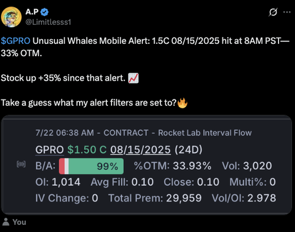295x232 pixels.
Task: Click the blue verified badge
Action: tap(44, 12)
